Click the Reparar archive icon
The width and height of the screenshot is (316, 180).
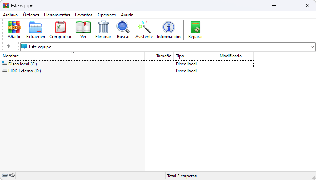[x=195, y=27]
